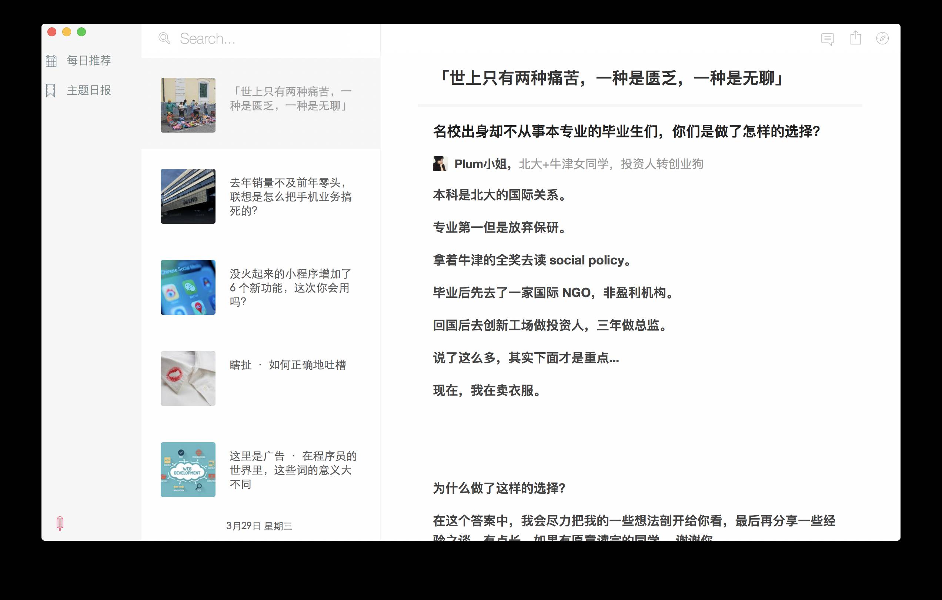This screenshot has width=942, height=600.
Task: Switch to 主题日报 sidebar tab
Action: pos(89,90)
